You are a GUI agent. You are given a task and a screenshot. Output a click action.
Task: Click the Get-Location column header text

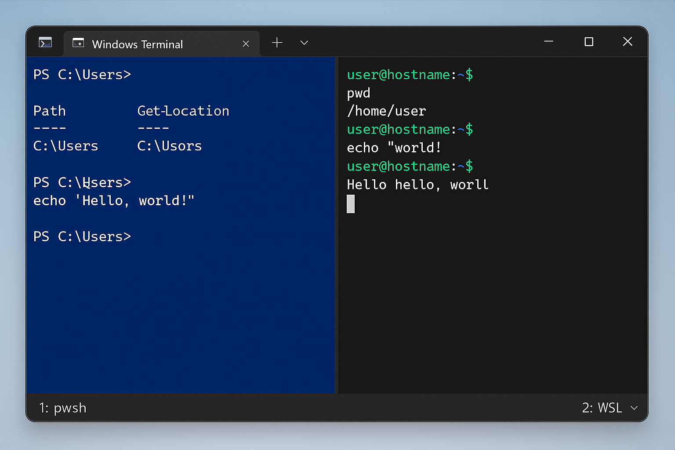click(x=183, y=111)
